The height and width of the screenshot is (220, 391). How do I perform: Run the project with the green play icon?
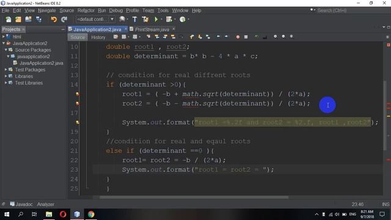pos(156,19)
